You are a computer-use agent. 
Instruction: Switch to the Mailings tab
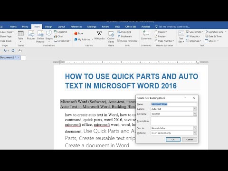[92, 27]
